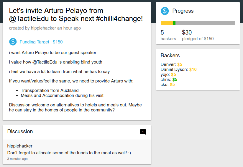
Task: Click backer yojo's entry
Action: click(x=165, y=74)
